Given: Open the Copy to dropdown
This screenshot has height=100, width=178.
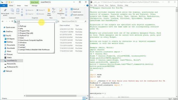Looking at the screenshot, I should tap(30, 14).
